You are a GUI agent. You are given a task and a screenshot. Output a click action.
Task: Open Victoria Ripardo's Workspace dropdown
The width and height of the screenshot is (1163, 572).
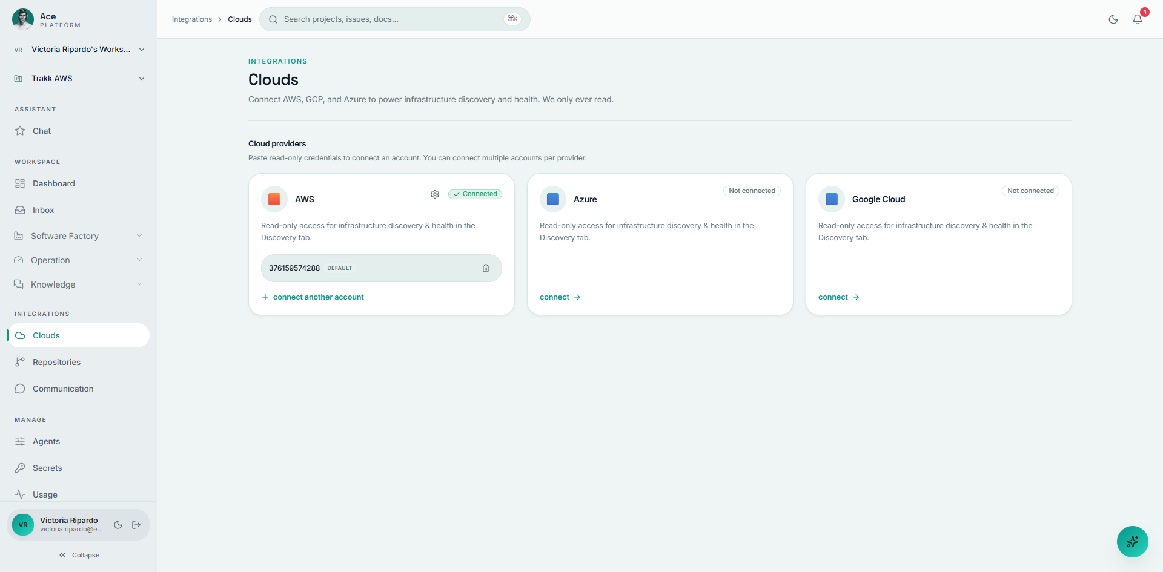(79, 50)
